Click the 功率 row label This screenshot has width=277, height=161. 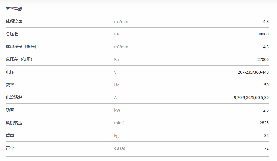[10, 110]
